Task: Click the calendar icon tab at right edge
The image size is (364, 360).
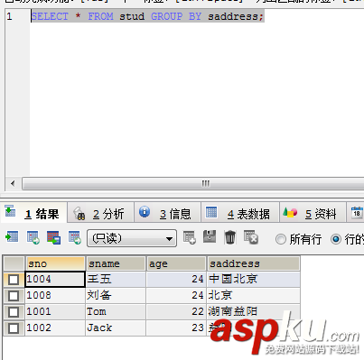Action: pyautogui.click(x=357, y=213)
